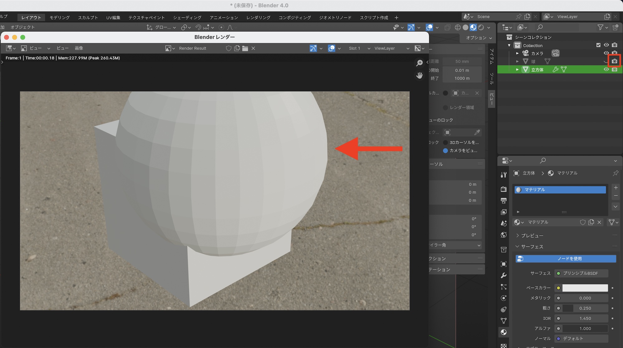This screenshot has height=348, width=623.
Task: Uncheck the Collection exclude checkbox
Action: click(x=598, y=45)
